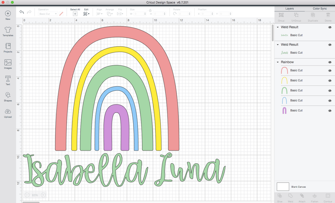
Task: Collapse the Rainbow layer group
Action: point(278,62)
